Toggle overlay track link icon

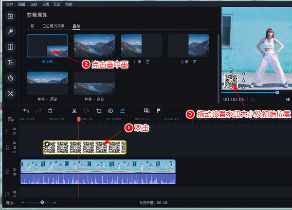15,152
